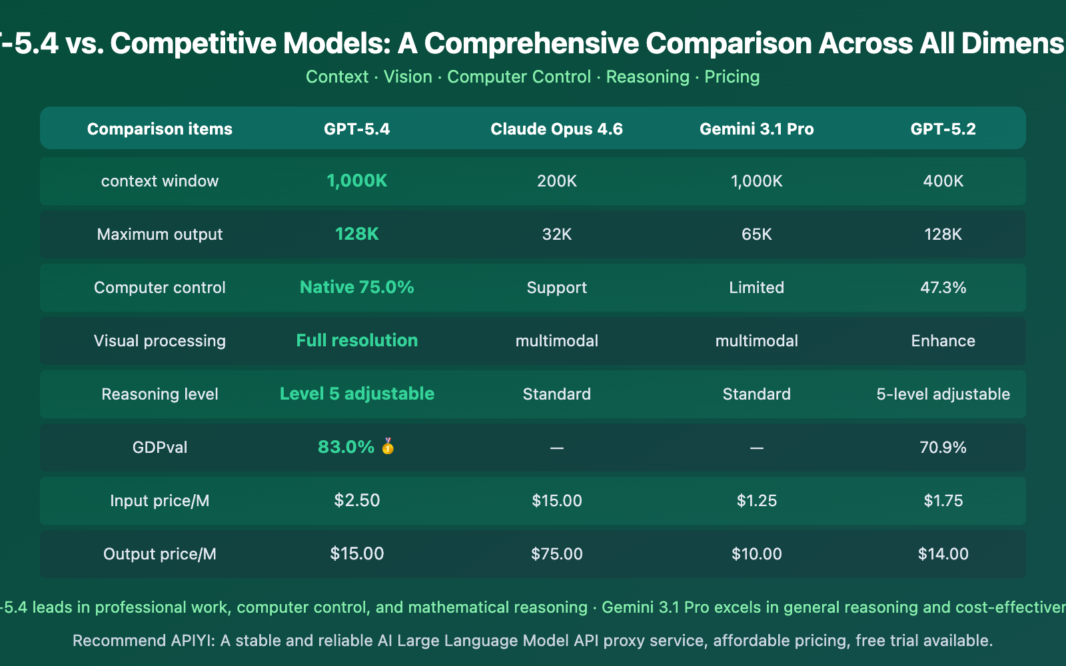Click the gold medal icon beside 83.0%
Screen dimensions: 1066x666
coord(388,447)
